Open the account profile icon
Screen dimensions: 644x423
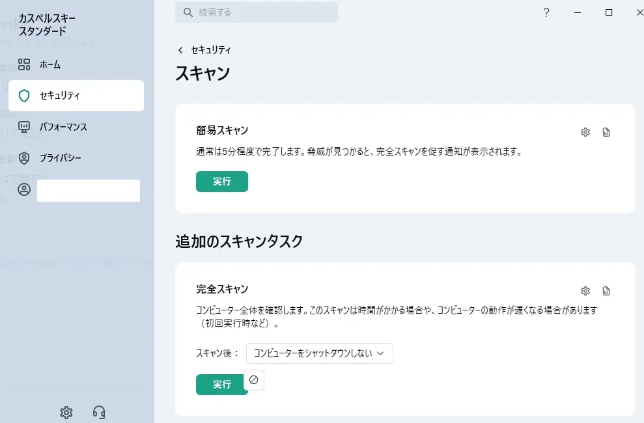click(x=24, y=189)
